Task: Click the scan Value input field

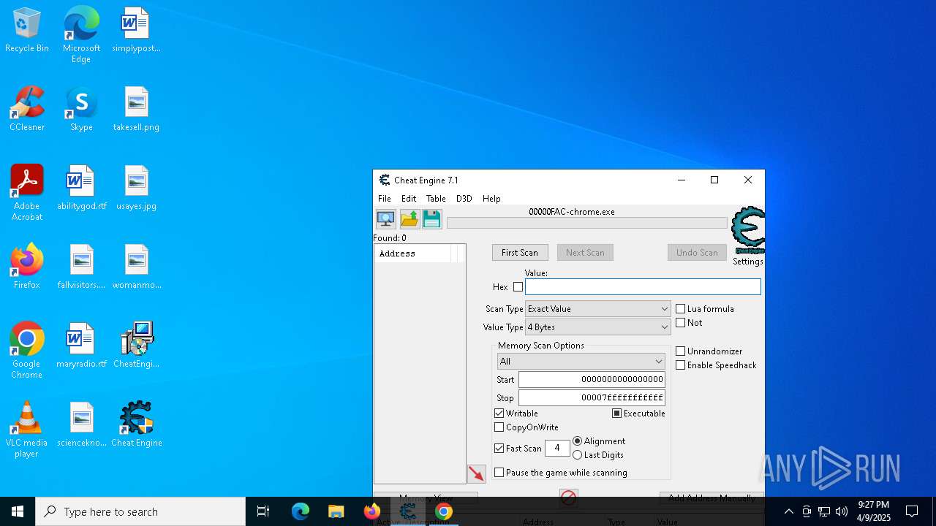Action: click(643, 287)
